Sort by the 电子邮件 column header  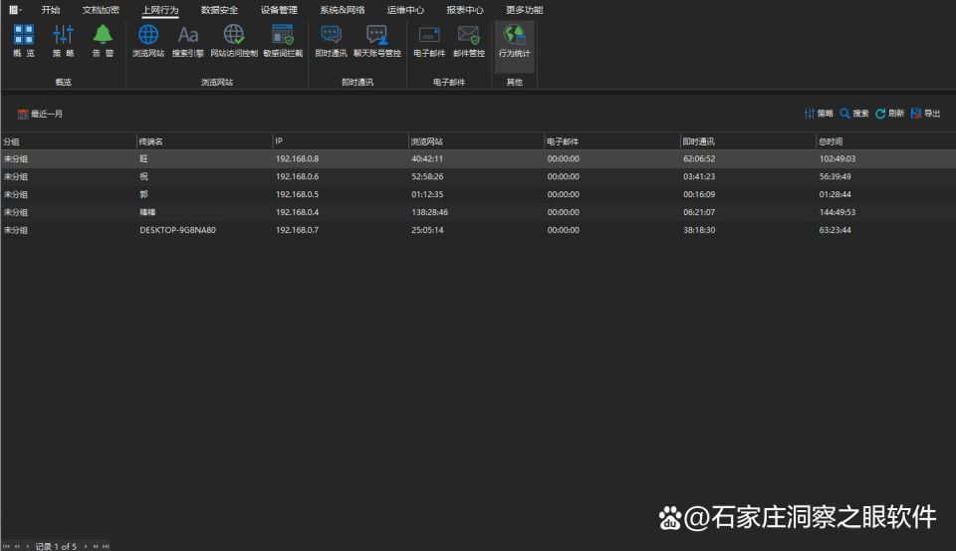coord(612,141)
